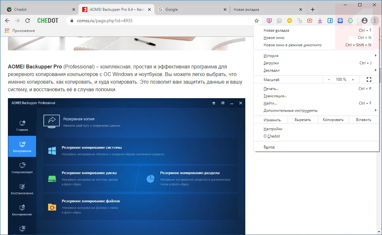382x235 pixels.
Task: Click the blue star bookmark extension
Action: (340, 21)
